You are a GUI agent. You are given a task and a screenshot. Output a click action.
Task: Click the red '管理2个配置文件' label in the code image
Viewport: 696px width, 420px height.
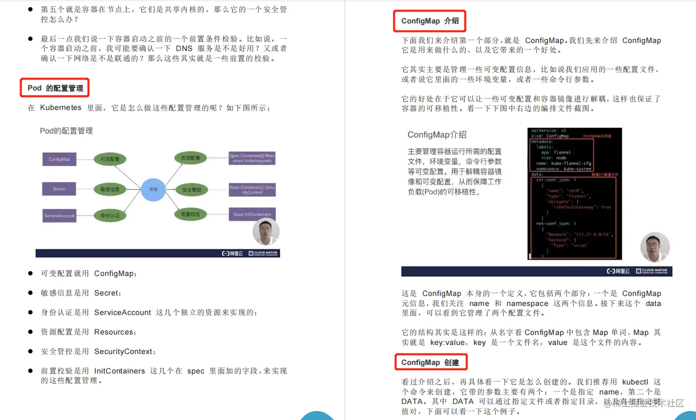click(605, 175)
